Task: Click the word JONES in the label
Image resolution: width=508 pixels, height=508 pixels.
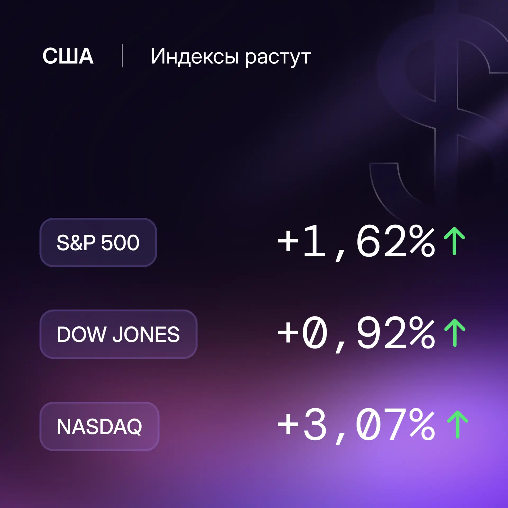Action: pos(146,334)
